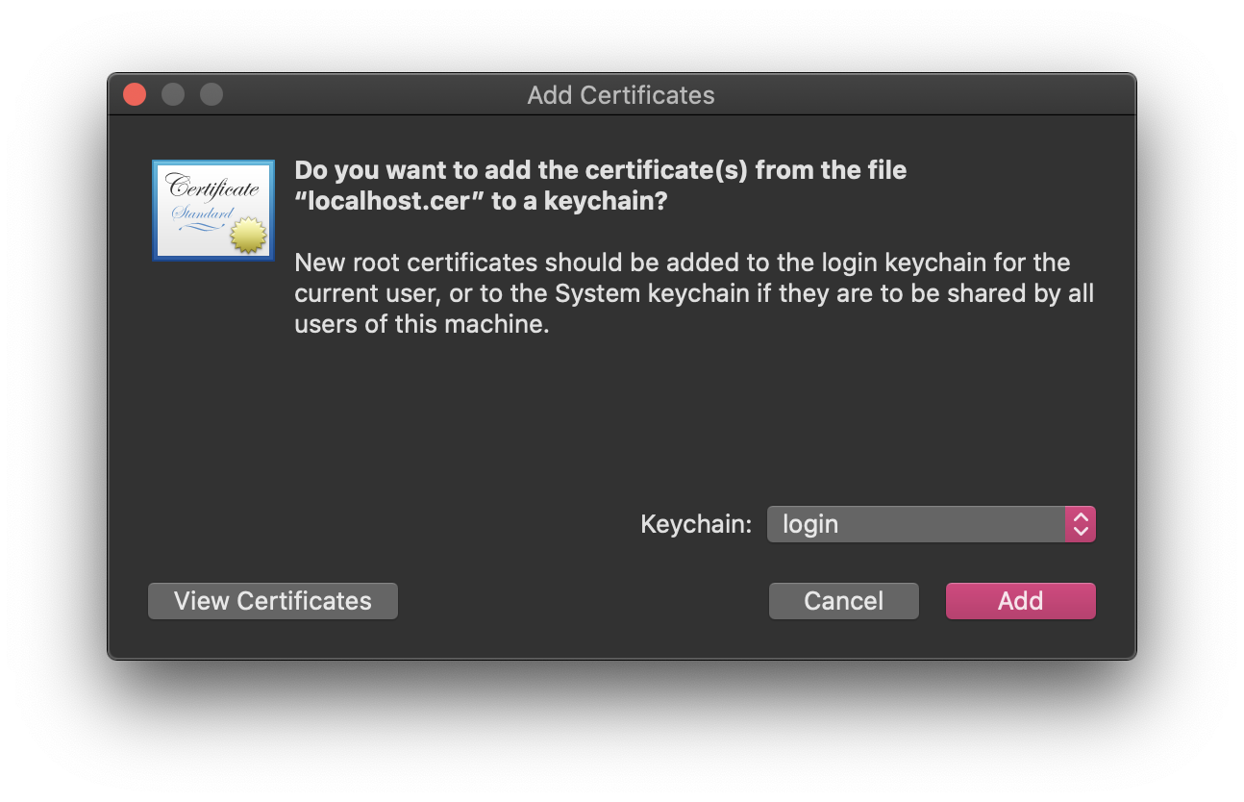Click the "Add Certificates" window title
This screenshot has height=802, width=1244.
pos(621,95)
